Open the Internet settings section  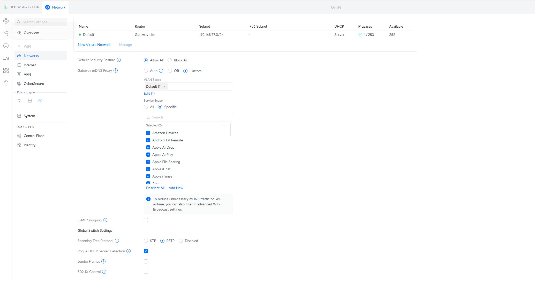[x=30, y=65]
